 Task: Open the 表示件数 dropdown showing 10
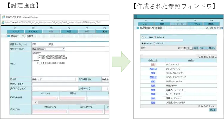(190, 48)
